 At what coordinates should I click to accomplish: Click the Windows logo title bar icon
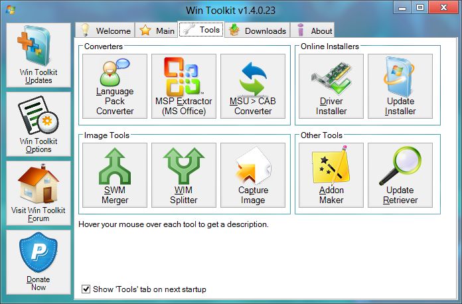[11, 10]
